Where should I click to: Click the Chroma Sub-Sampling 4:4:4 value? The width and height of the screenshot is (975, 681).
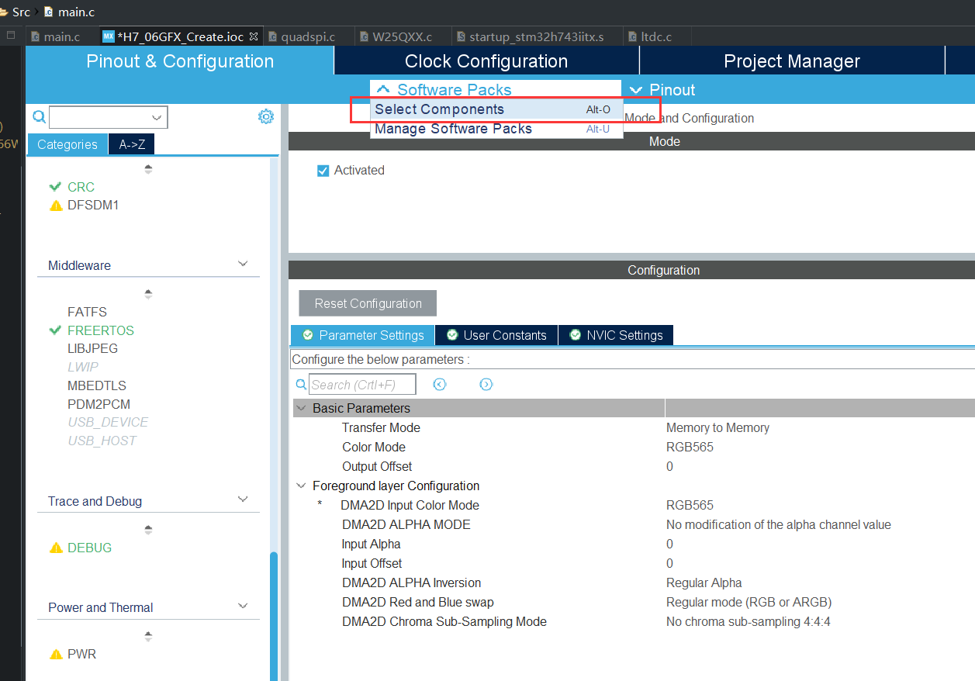coord(749,621)
